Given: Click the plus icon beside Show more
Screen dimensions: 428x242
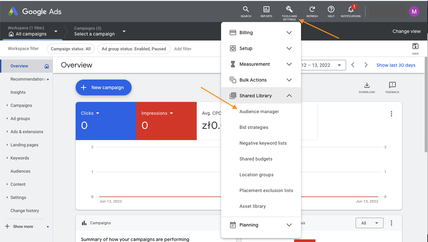Looking at the screenshot, I should click(7, 227).
